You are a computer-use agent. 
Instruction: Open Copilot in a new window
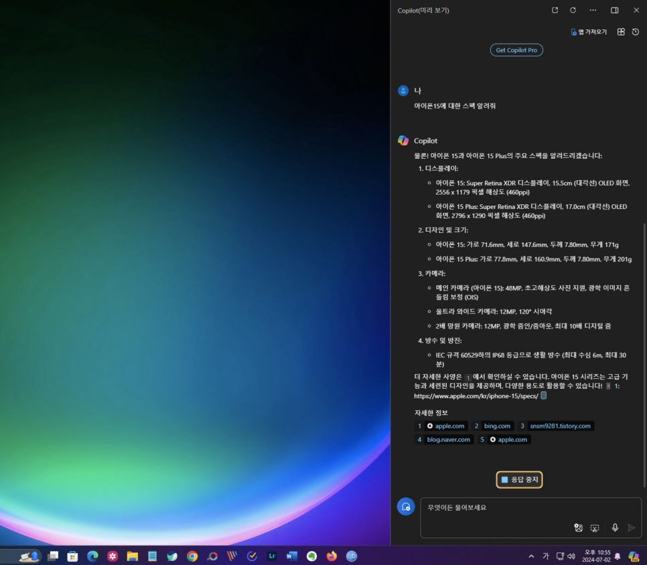(x=555, y=10)
